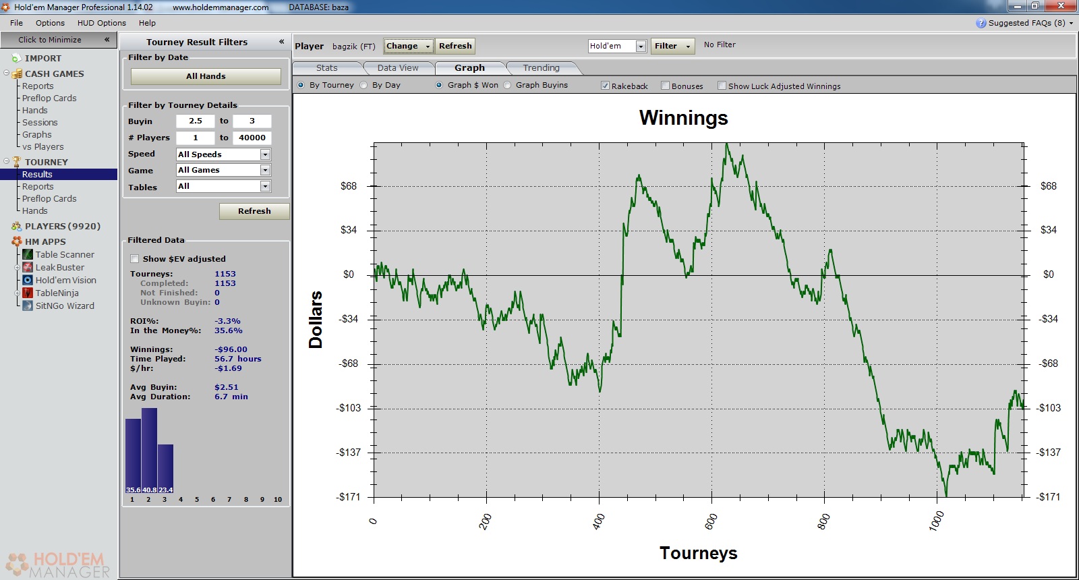Click the minimum Buyin input field
1079x580 pixels.
pos(195,121)
